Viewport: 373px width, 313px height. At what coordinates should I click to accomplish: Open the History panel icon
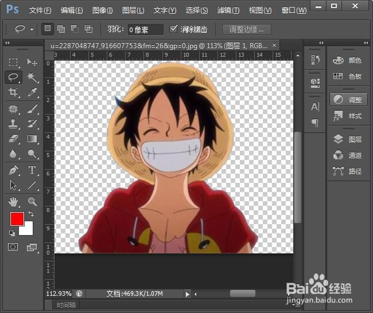315,60
